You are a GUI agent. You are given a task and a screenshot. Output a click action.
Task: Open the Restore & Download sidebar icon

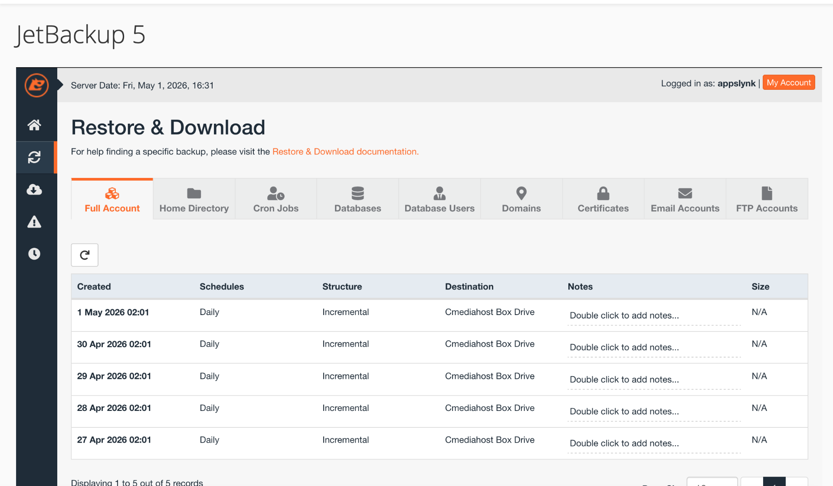click(x=34, y=157)
